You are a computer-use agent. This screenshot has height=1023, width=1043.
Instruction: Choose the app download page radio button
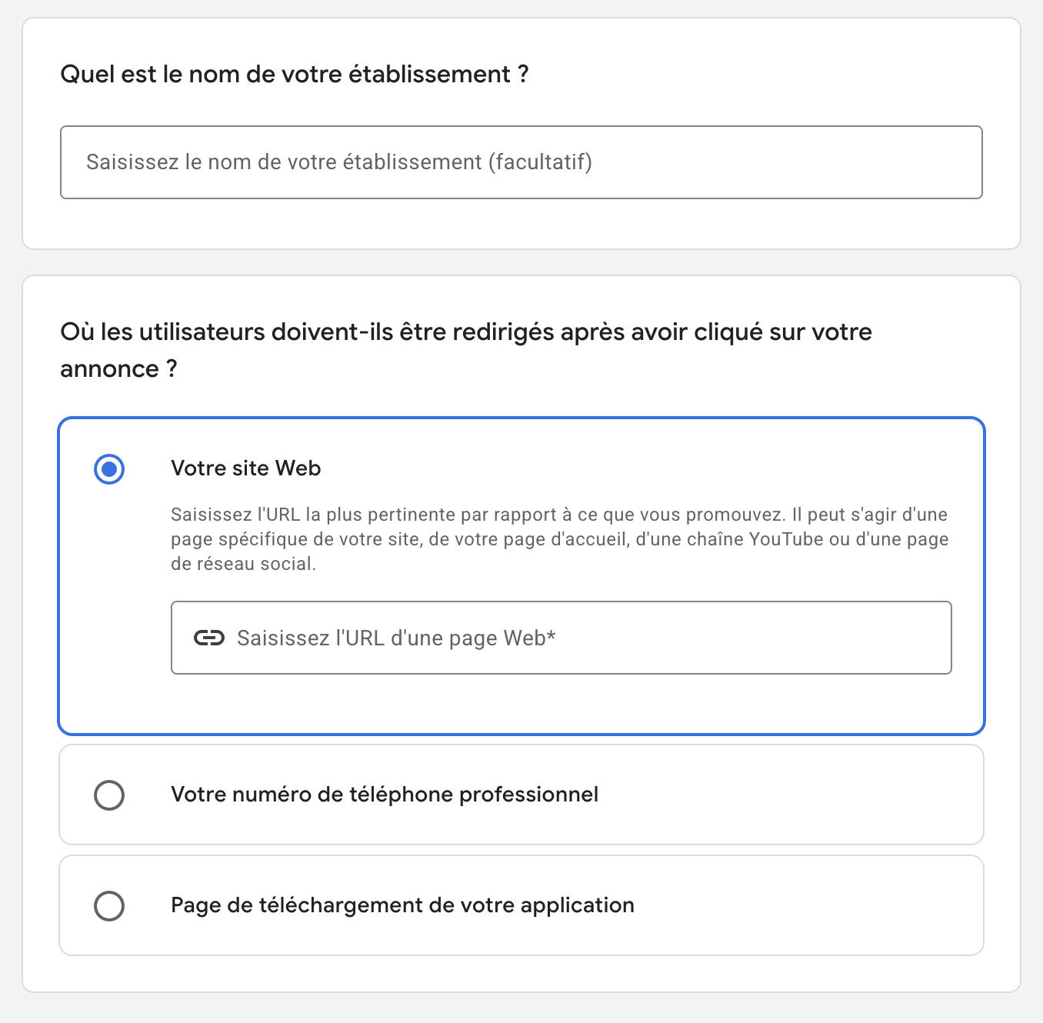pyautogui.click(x=109, y=905)
